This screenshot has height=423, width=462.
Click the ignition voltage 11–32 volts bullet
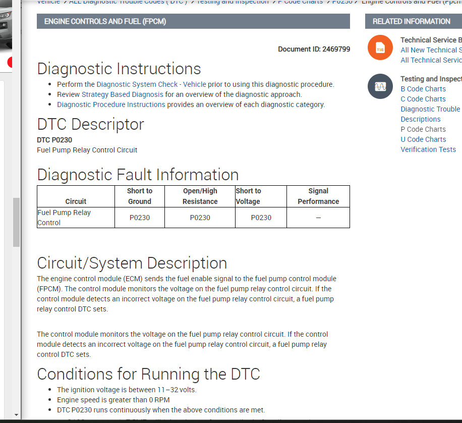(x=127, y=390)
